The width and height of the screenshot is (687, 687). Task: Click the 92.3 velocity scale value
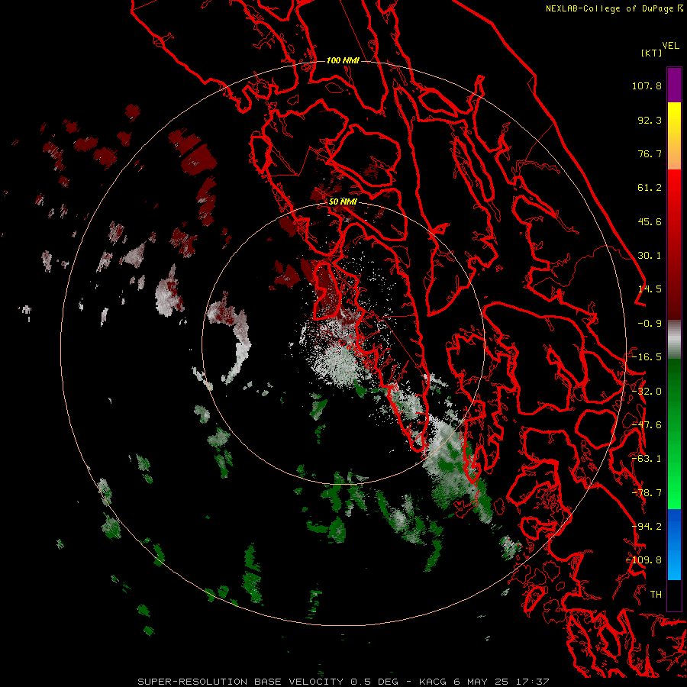pos(650,120)
